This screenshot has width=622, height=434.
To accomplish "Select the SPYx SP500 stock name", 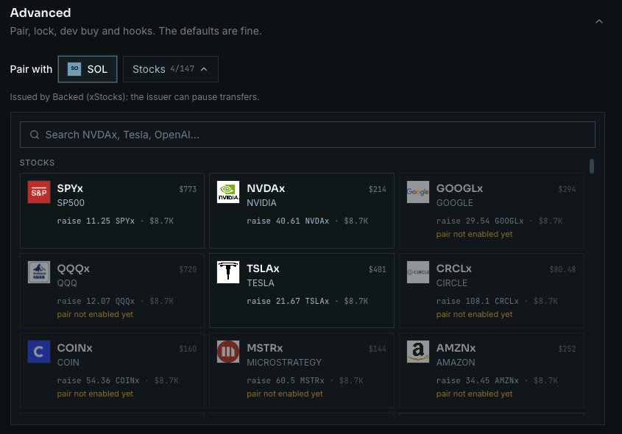I will point(70,188).
